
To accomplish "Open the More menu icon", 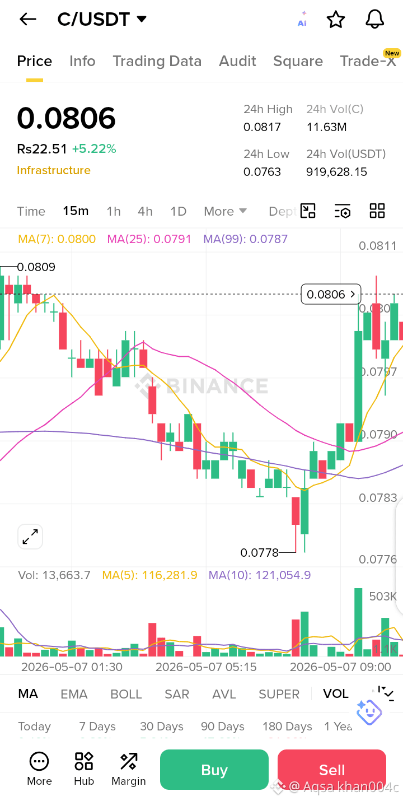I will tap(39, 770).
